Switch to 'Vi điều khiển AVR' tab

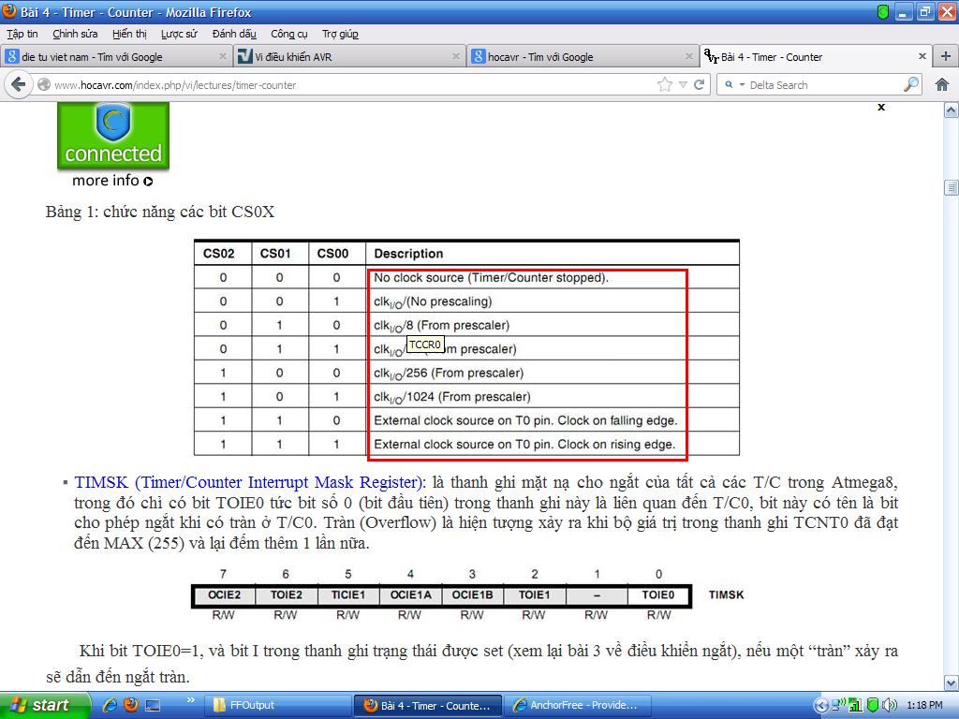pyautogui.click(x=348, y=57)
